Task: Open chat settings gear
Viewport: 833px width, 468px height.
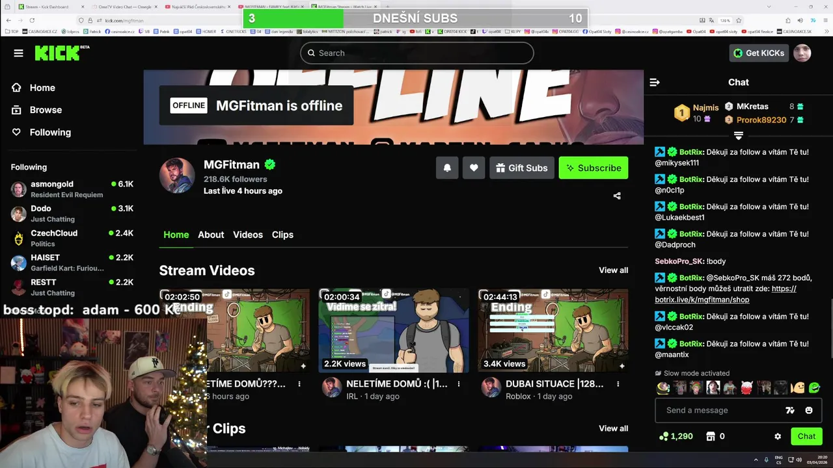Action: (x=777, y=436)
